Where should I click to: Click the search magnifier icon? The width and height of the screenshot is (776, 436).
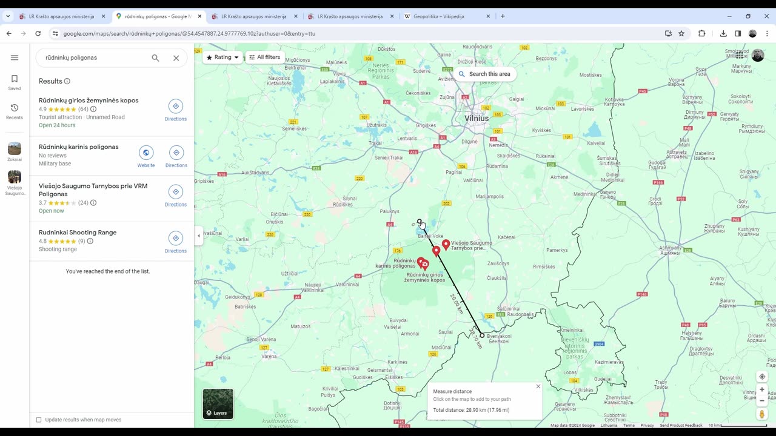click(155, 58)
